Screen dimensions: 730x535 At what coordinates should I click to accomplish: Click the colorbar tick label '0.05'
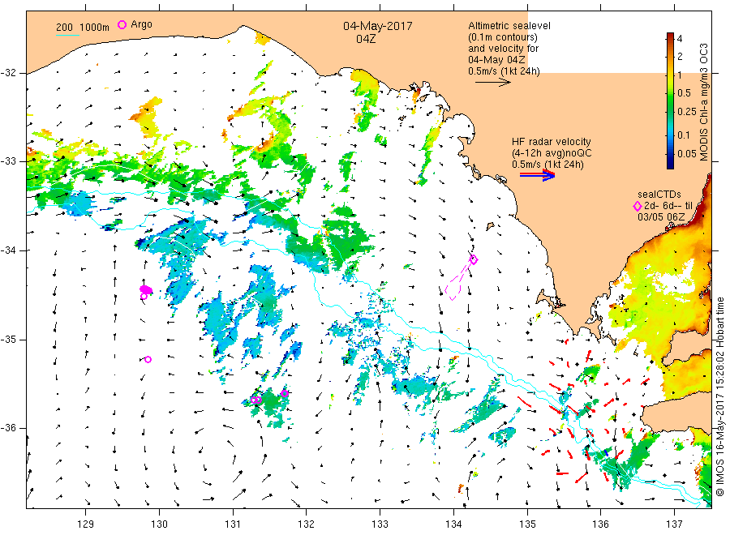coord(687,153)
